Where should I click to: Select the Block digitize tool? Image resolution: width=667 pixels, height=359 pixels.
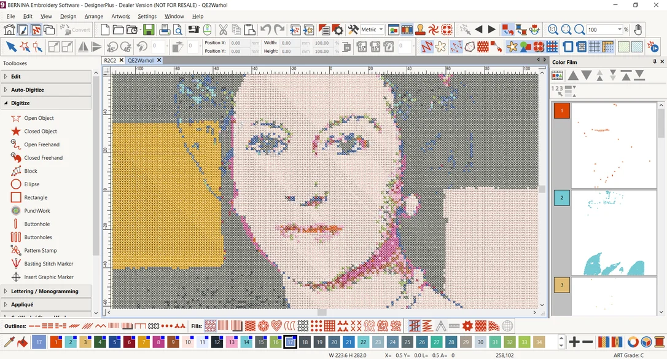point(31,171)
